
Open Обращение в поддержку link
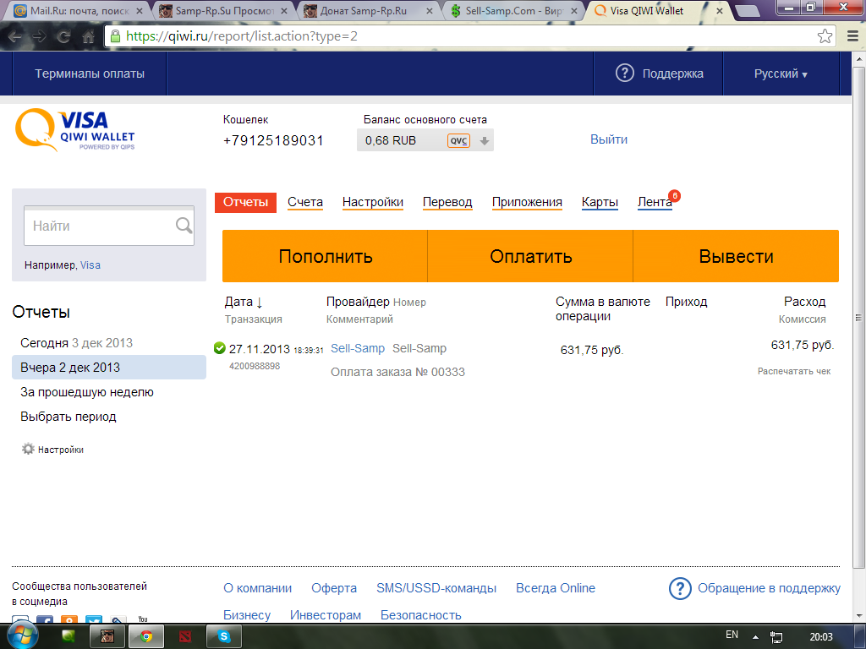pos(769,588)
